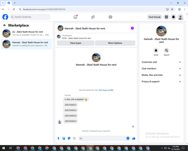The width and height of the screenshot is (188, 151).
Task: Open Zu - 2bed 1bath House conversation
Action: click(26, 33)
